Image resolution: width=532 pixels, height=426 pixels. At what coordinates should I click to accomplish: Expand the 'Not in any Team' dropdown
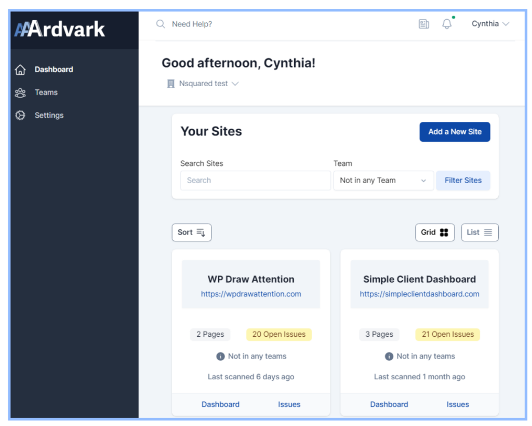pos(383,180)
